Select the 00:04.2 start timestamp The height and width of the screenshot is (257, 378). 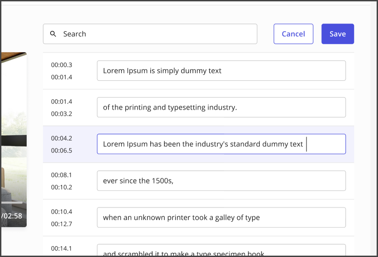coord(62,138)
